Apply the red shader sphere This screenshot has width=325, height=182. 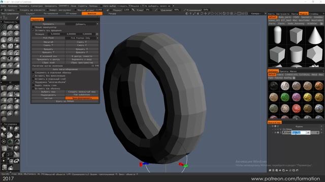pyautogui.click(x=296, y=108)
